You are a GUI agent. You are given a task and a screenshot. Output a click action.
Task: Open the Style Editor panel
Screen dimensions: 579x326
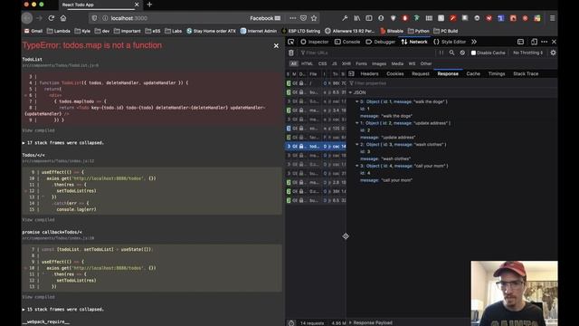[x=450, y=42]
